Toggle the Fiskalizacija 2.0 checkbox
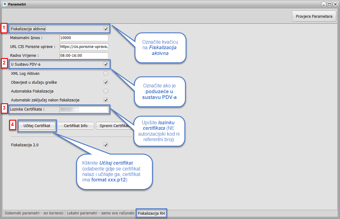The height and width of the screenshot is (219, 340). tap(106, 145)
